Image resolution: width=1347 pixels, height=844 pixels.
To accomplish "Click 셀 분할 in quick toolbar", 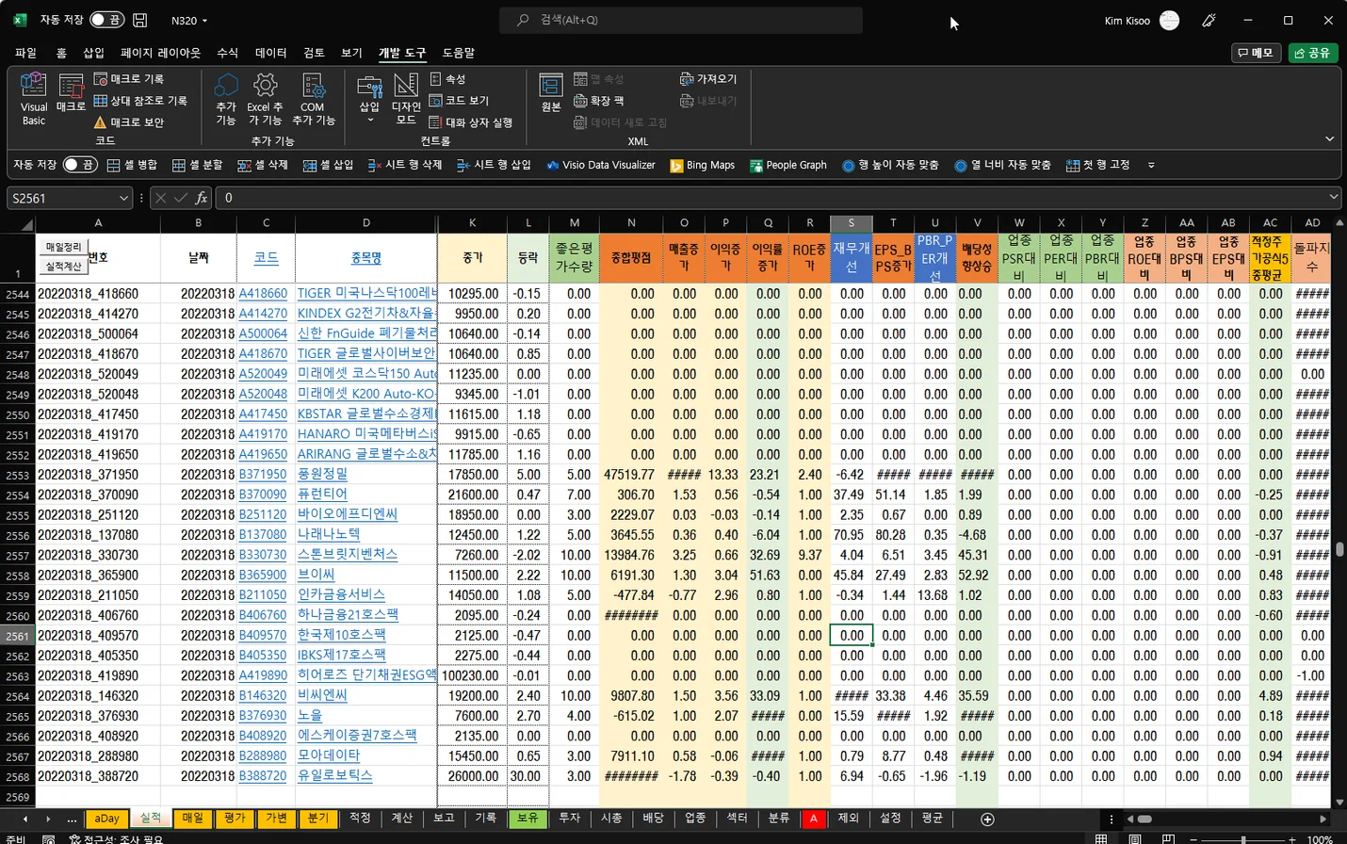I will point(198,165).
